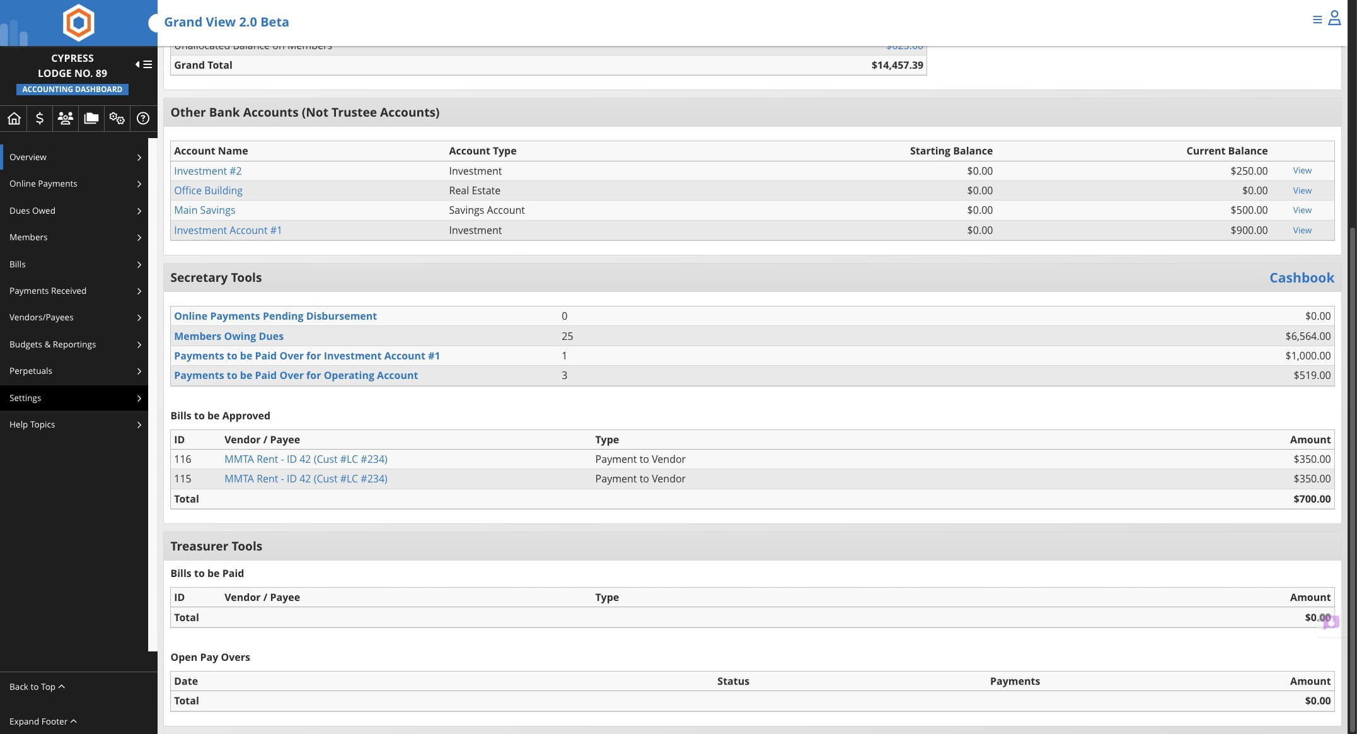Screen dimensions: 1357x734
Task: Click the Grand Total amount $14,457.39
Action: (x=898, y=65)
